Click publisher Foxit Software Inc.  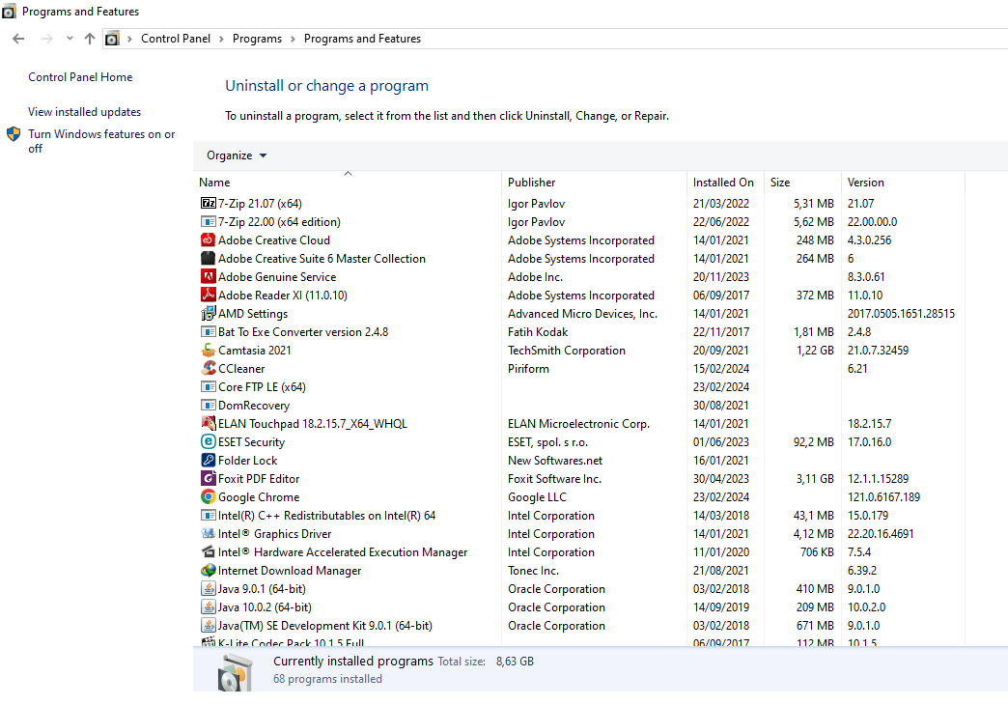pos(555,479)
